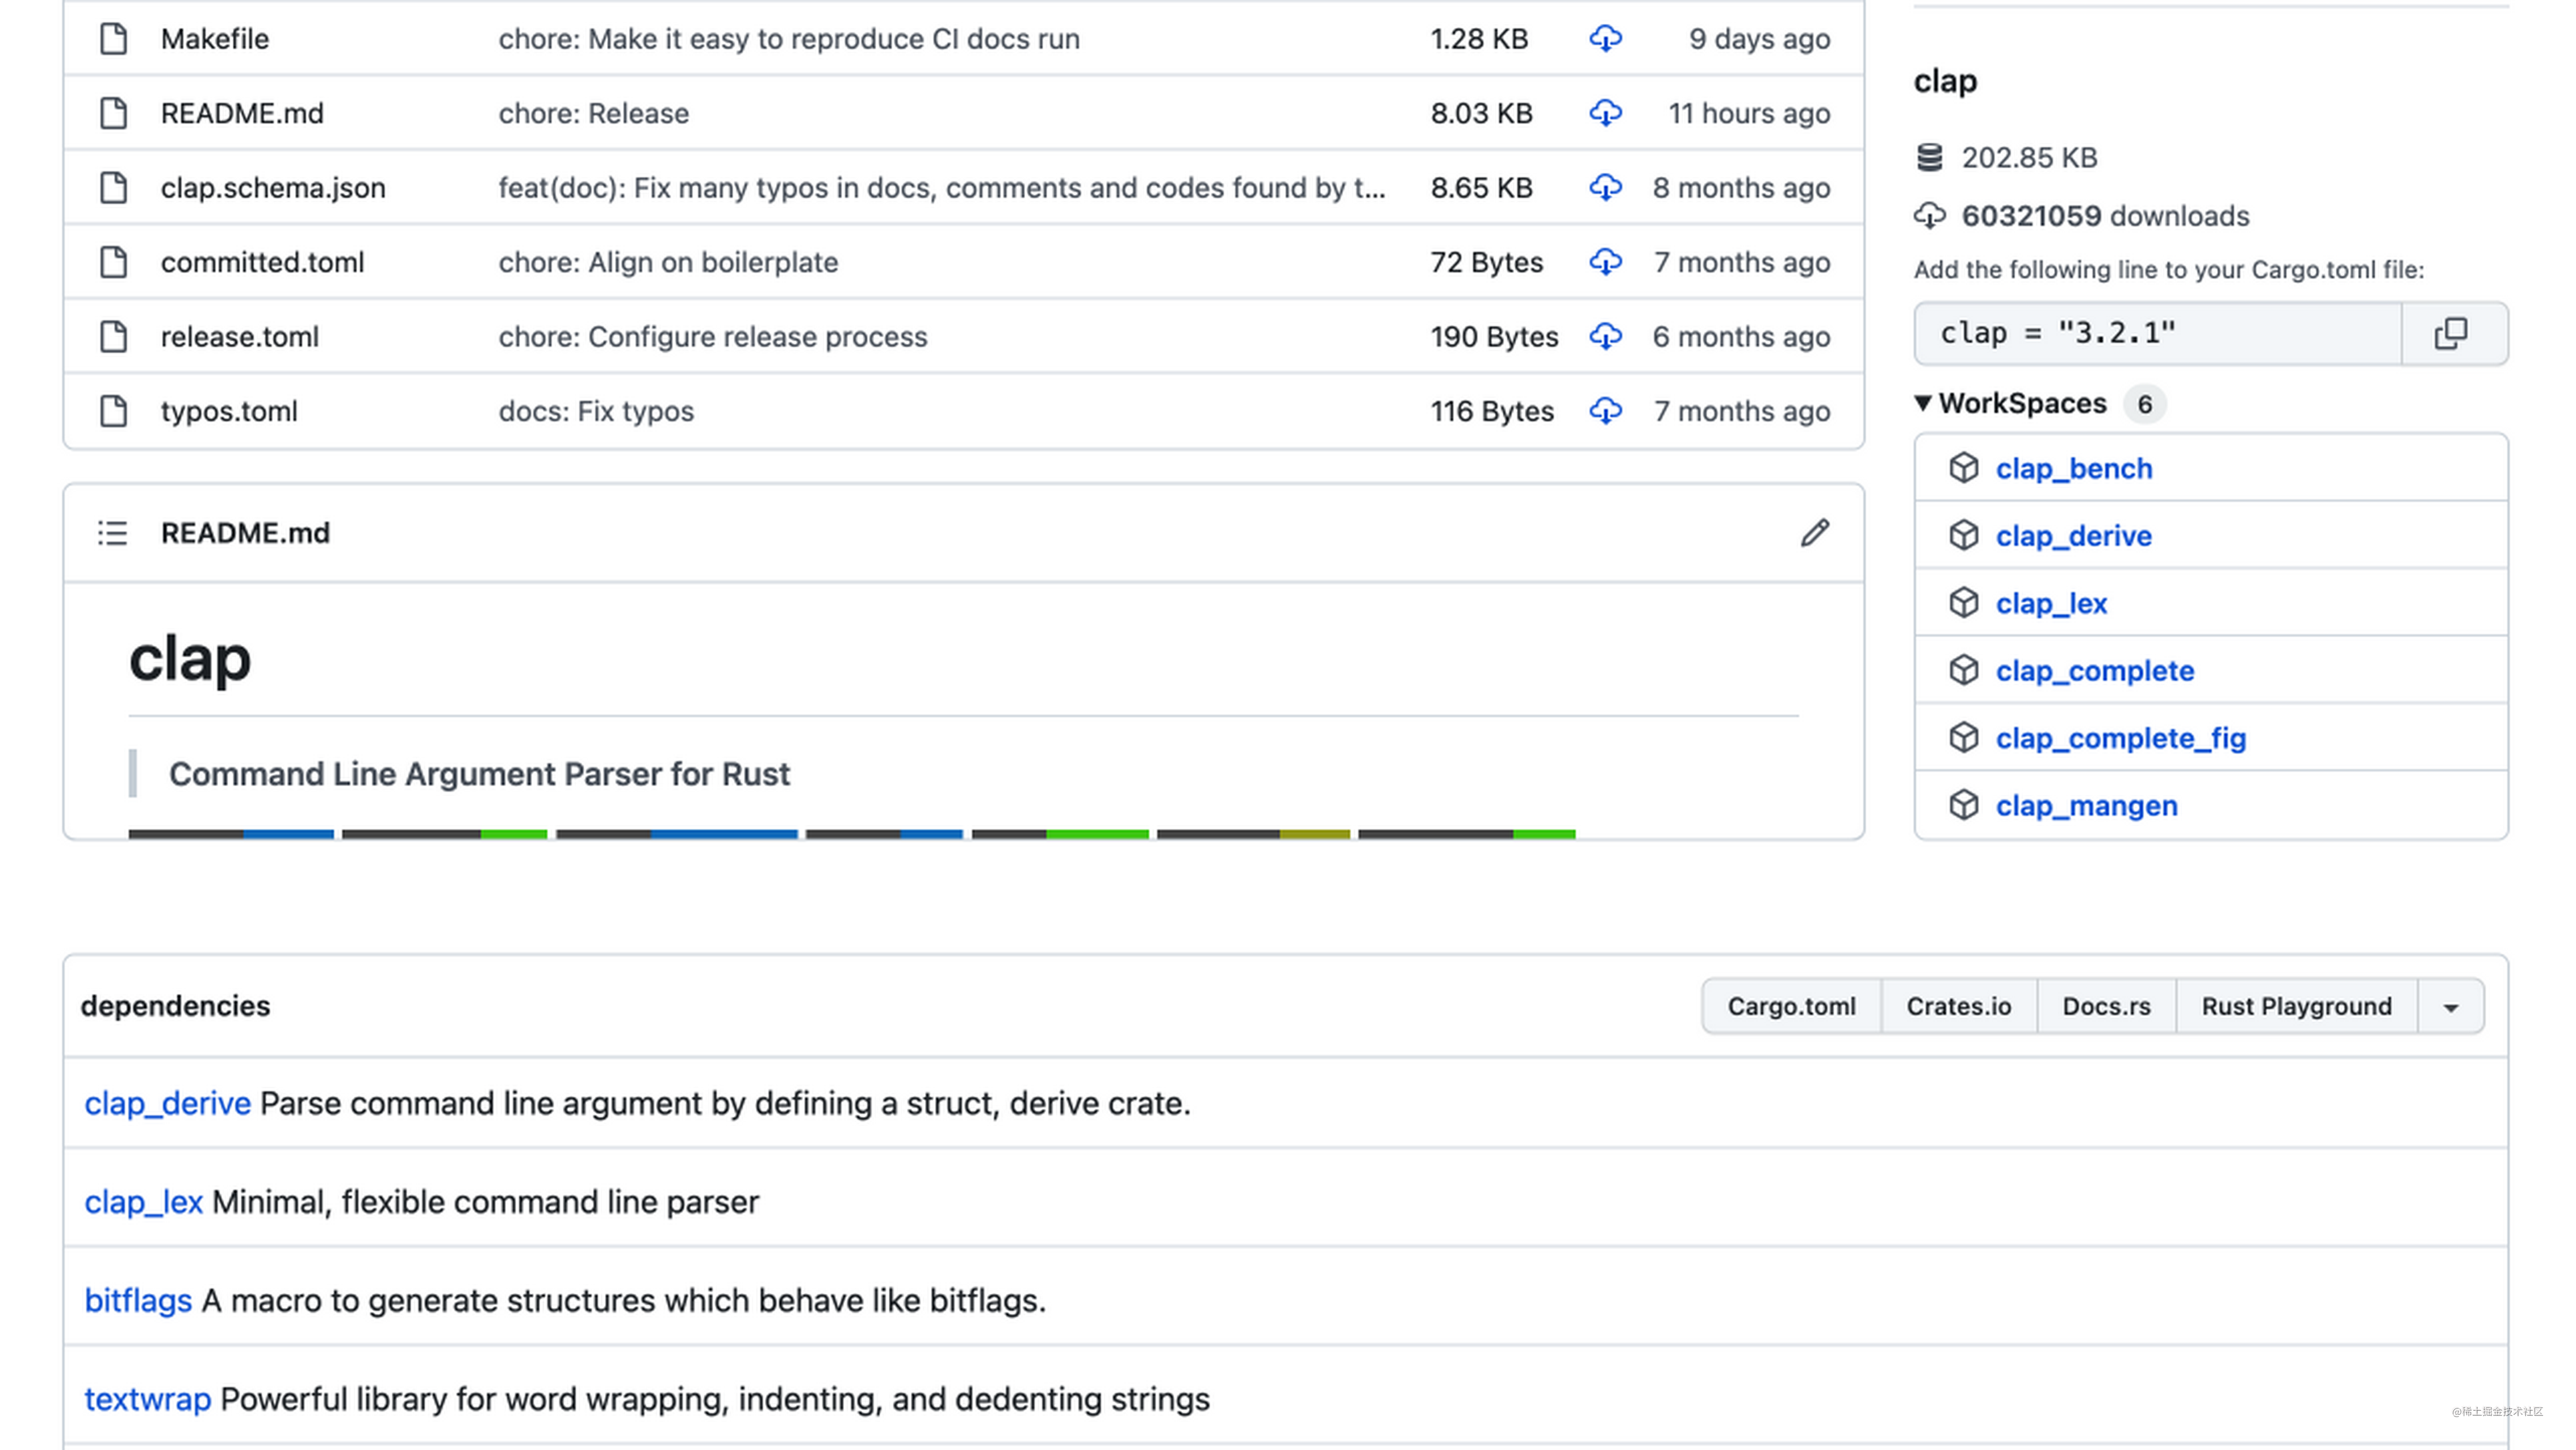2576x1450 pixels.
Task: Edit README.md with pencil icon
Action: pyautogui.click(x=1815, y=533)
